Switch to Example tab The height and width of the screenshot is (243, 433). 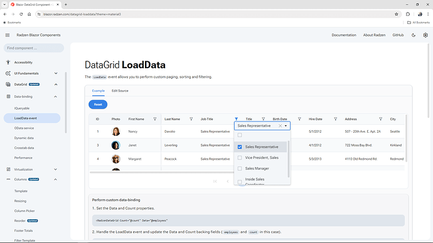click(99, 91)
